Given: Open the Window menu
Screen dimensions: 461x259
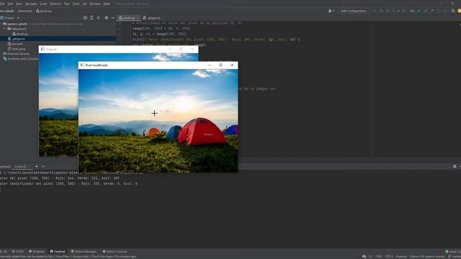Looking at the screenshot, I should 95,4.
